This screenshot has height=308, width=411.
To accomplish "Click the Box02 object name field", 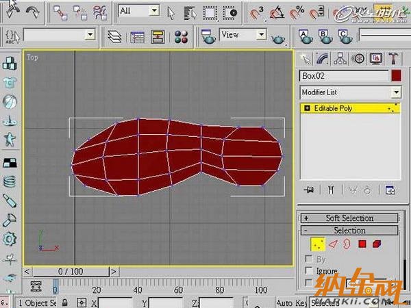I will 344,76.
